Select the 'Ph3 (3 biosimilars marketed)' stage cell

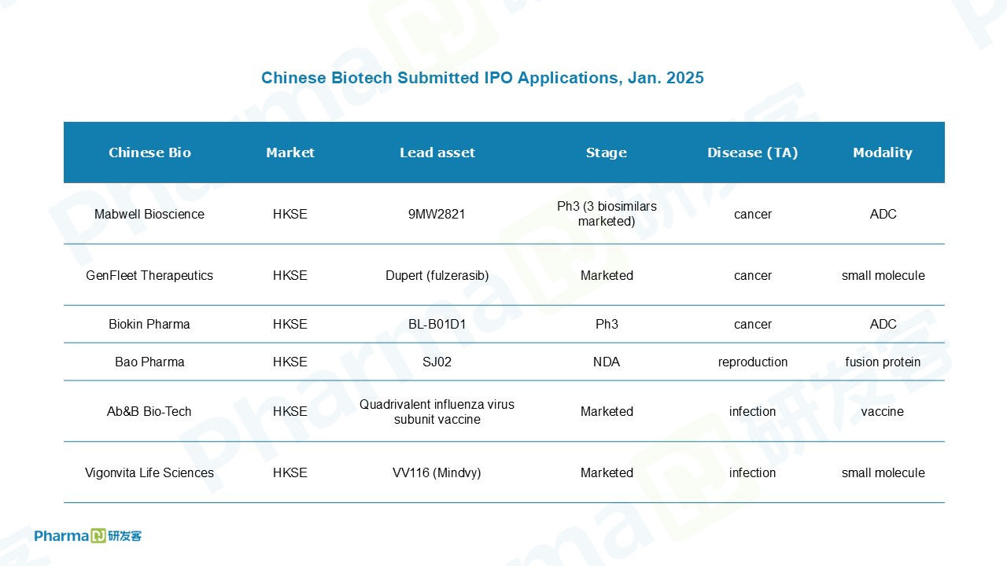607,214
